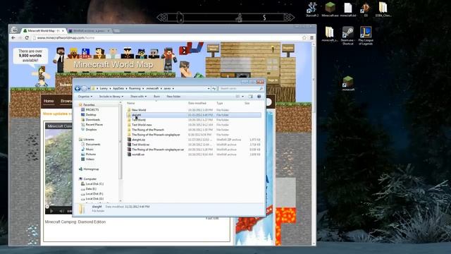Image resolution: width=451 pixels, height=254 pixels.
Task: Click Chrome reload page icon
Action: coord(27,37)
